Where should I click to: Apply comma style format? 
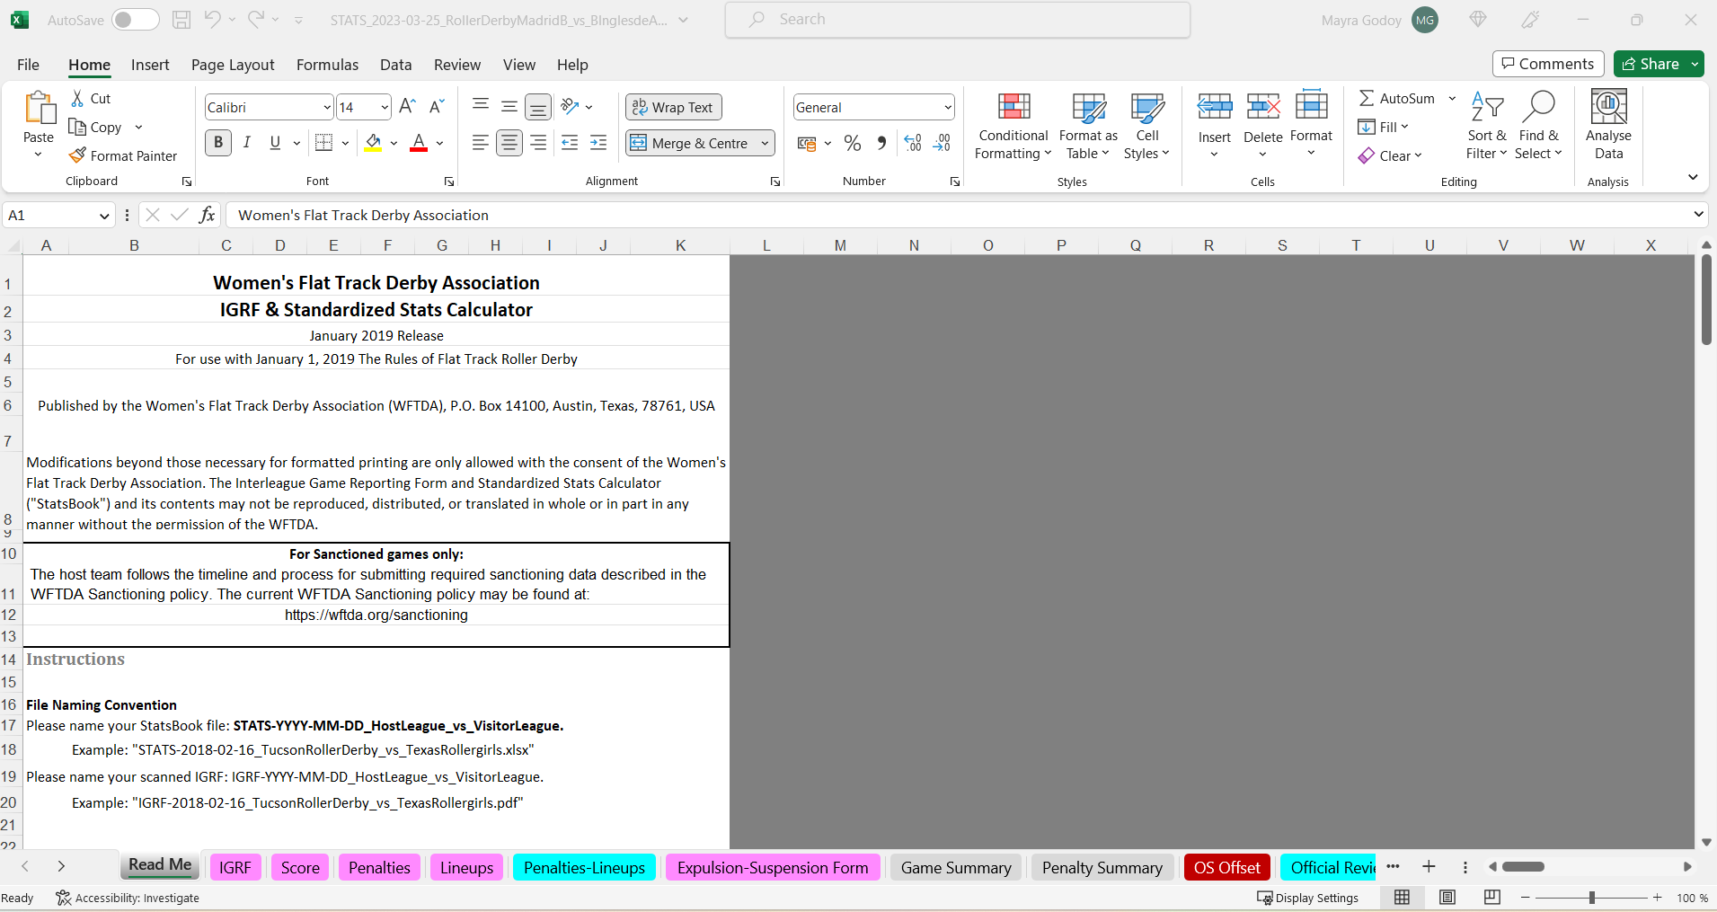[x=881, y=143]
